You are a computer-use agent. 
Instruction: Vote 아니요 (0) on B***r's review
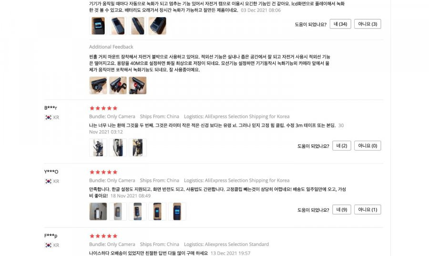(x=368, y=146)
